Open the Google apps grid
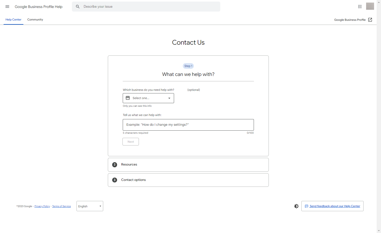The height and width of the screenshot is (233, 381). pyautogui.click(x=360, y=7)
